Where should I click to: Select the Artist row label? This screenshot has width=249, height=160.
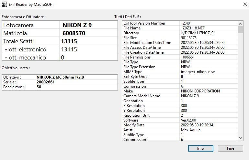tap(128, 130)
